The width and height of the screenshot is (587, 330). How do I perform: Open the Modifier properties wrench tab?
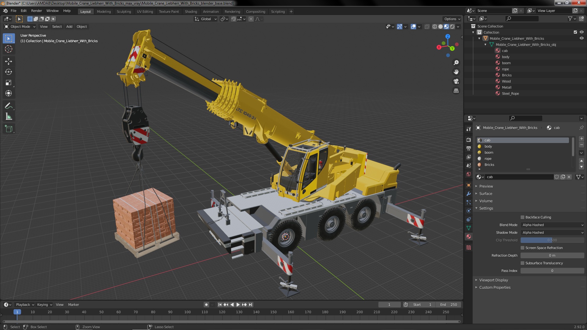coord(468,194)
